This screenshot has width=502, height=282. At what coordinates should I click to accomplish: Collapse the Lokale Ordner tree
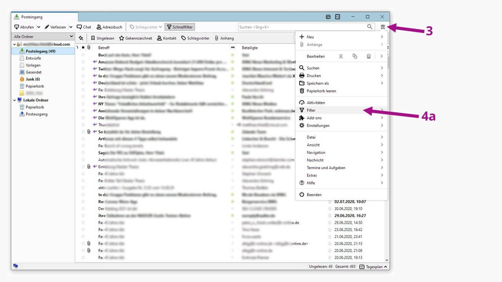[x=14, y=100]
